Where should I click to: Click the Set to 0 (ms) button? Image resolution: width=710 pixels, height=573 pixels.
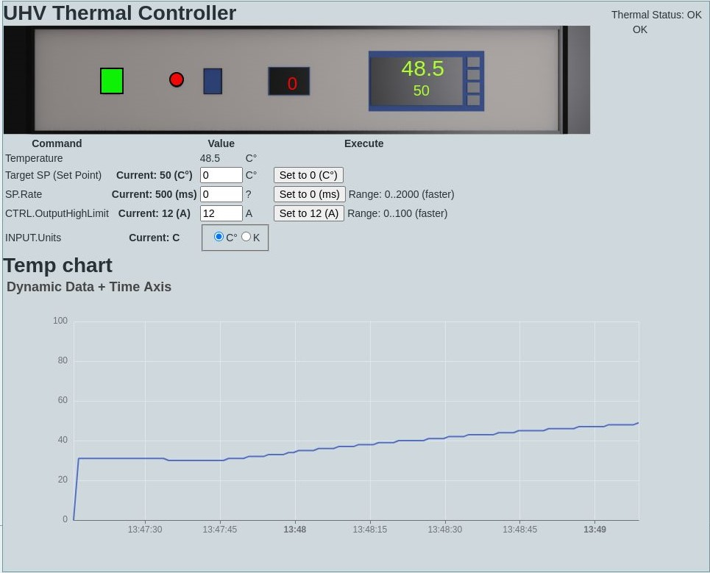[309, 194]
